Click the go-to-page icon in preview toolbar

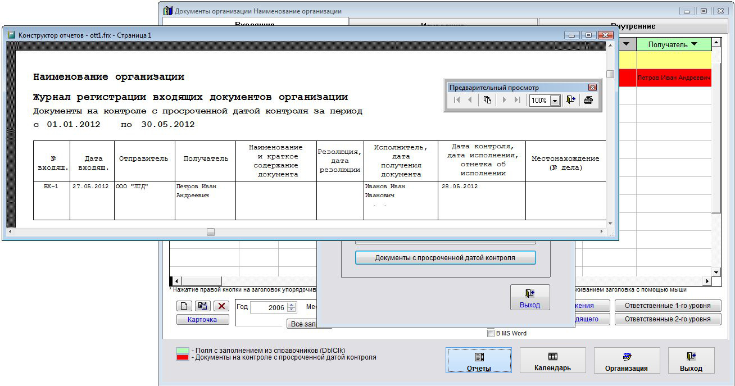pos(487,100)
